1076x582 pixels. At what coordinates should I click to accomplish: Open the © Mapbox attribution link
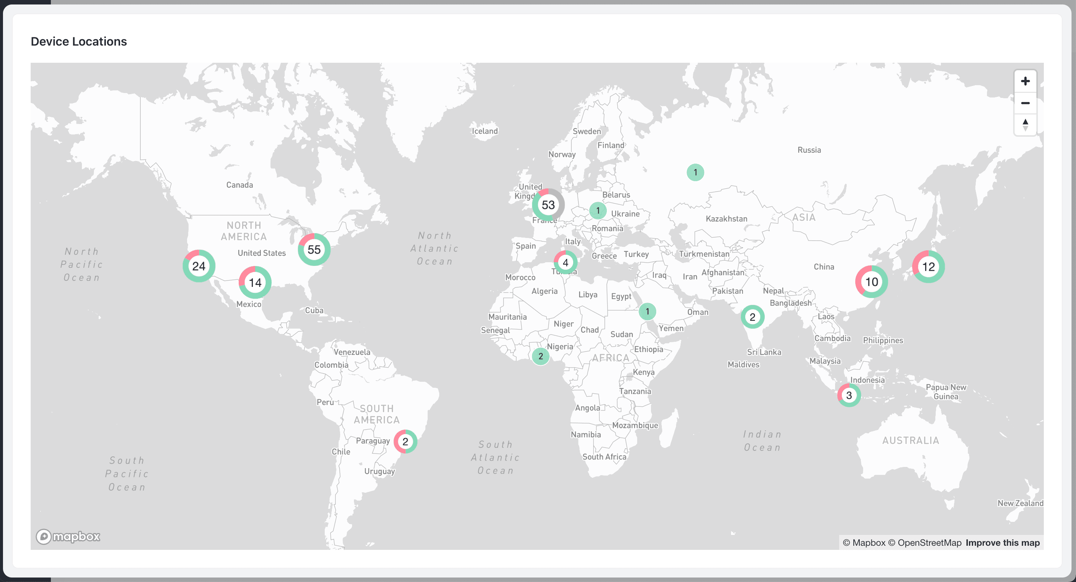pos(864,542)
